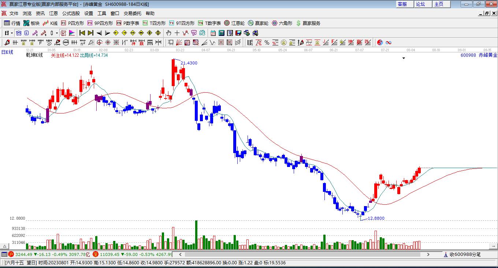Select the hand pan tool
Screen dimensions: 498x268
pyautogui.click(x=169, y=33)
